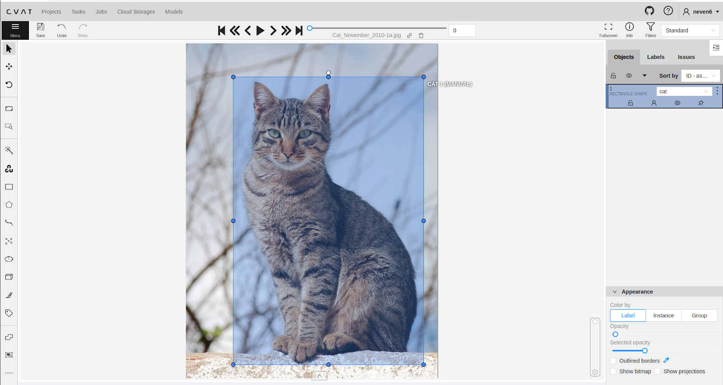
Task: Open the AI magic wand tools
Action: point(9,150)
